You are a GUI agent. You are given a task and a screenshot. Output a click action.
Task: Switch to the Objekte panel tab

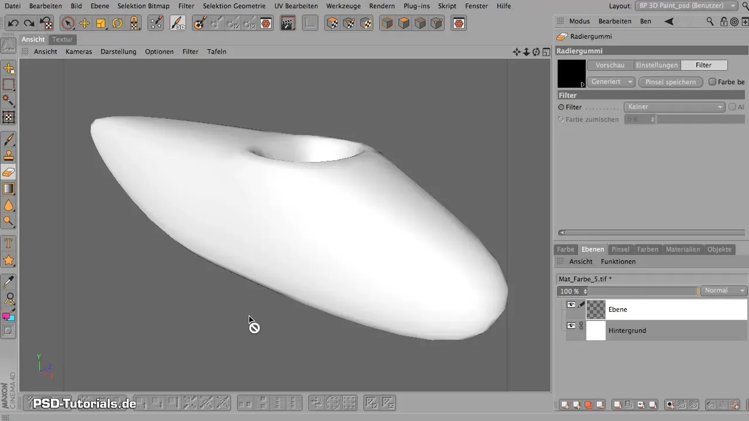(719, 249)
